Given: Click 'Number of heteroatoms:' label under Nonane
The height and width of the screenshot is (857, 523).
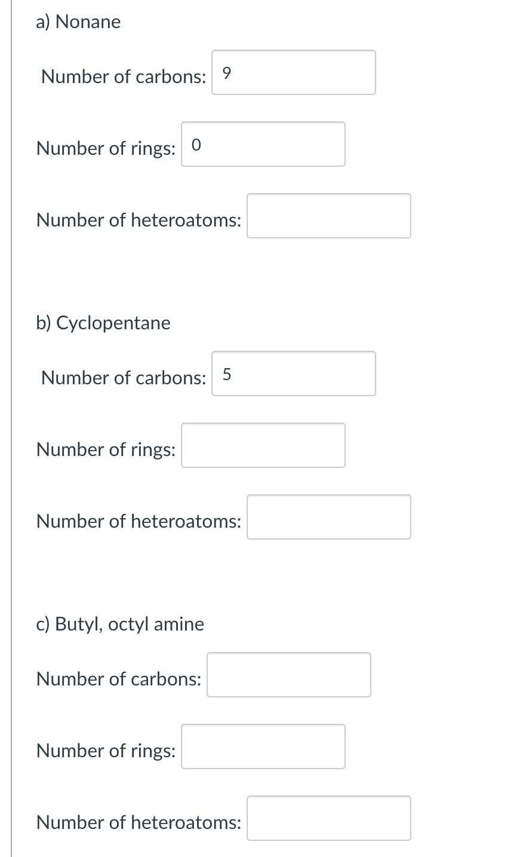Looking at the screenshot, I should coord(139,221).
